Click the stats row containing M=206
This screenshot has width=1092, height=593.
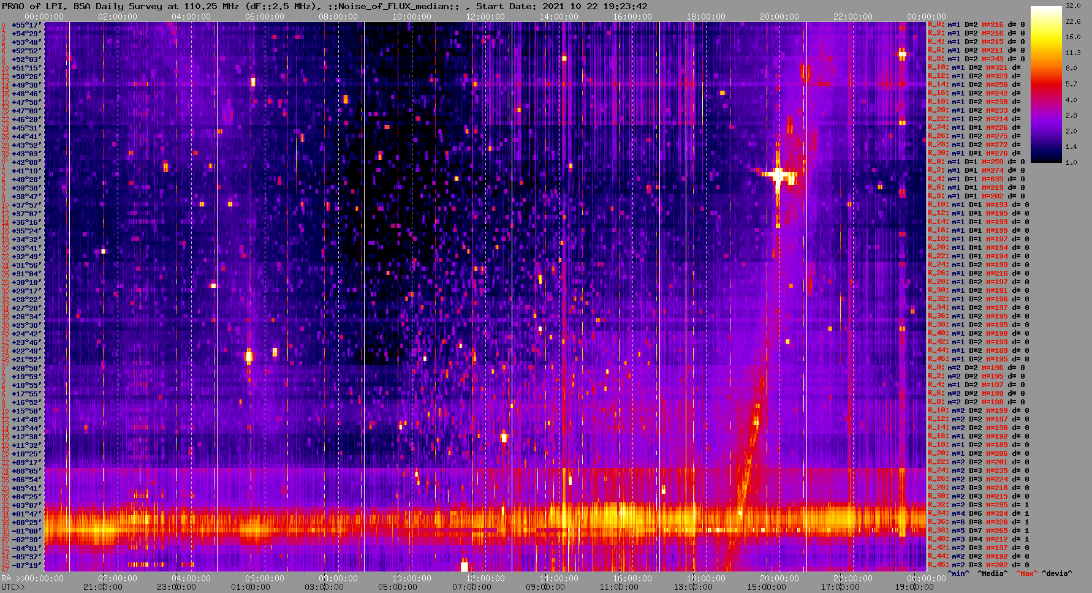coord(979,454)
